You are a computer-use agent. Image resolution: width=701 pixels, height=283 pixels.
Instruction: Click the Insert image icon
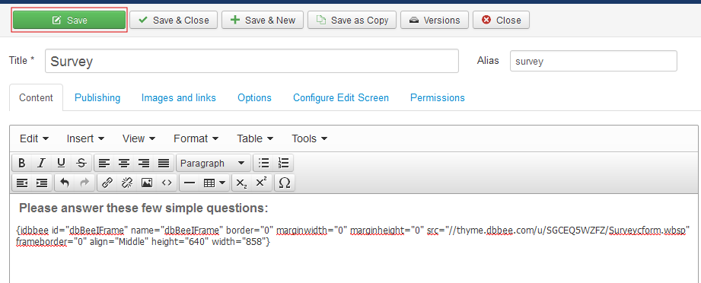click(147, 183)
